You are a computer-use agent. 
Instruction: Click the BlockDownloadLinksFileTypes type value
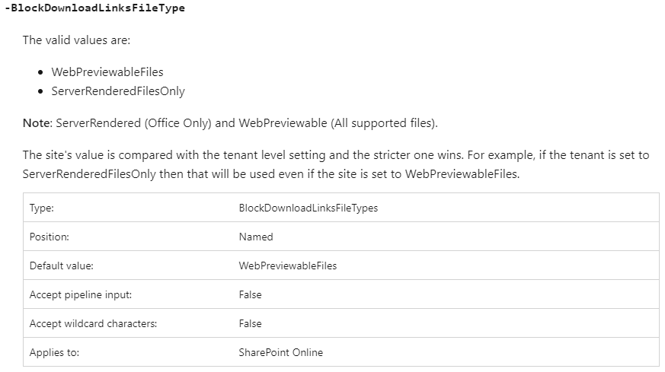pyautogui.click(x=309, y=208)
